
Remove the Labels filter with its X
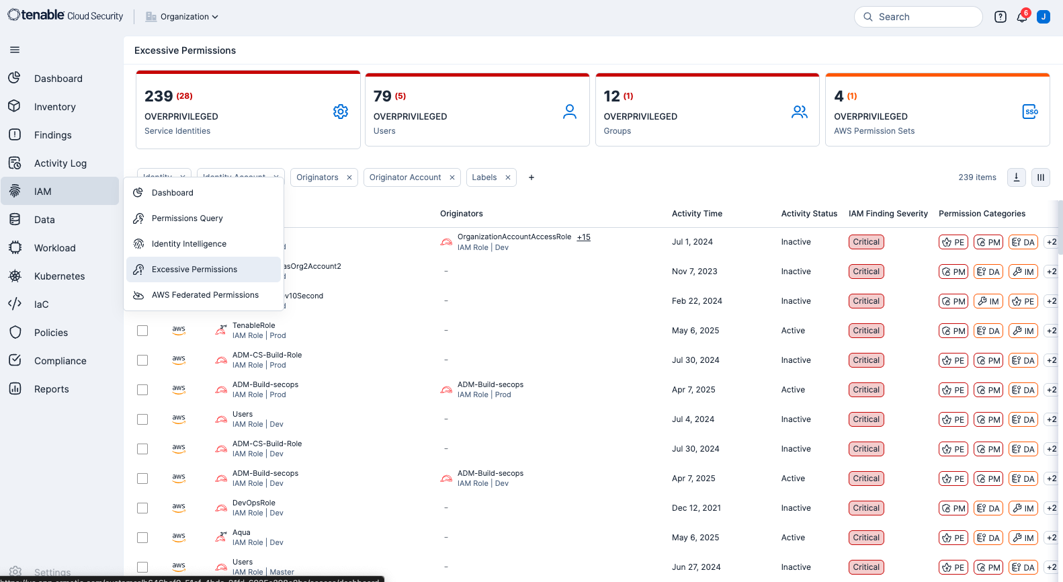508,177
